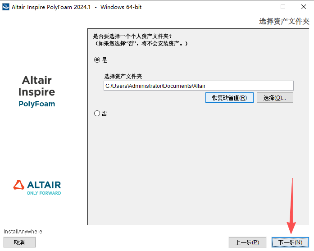This screenshot has height=251, width=314.
Task: Click the 选择资产文件夹 page header
Action: [284, 21]
